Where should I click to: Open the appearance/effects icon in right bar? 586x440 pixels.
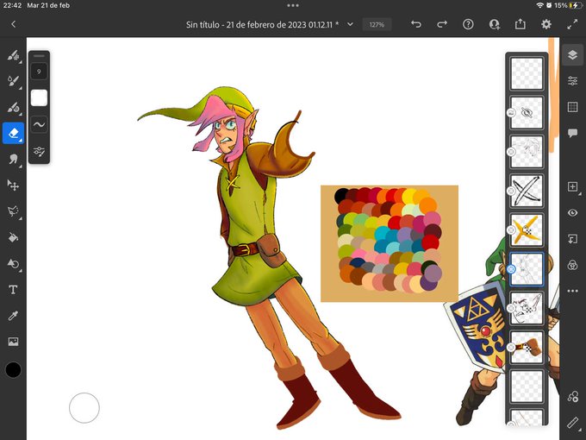click(x=572, y=396)
